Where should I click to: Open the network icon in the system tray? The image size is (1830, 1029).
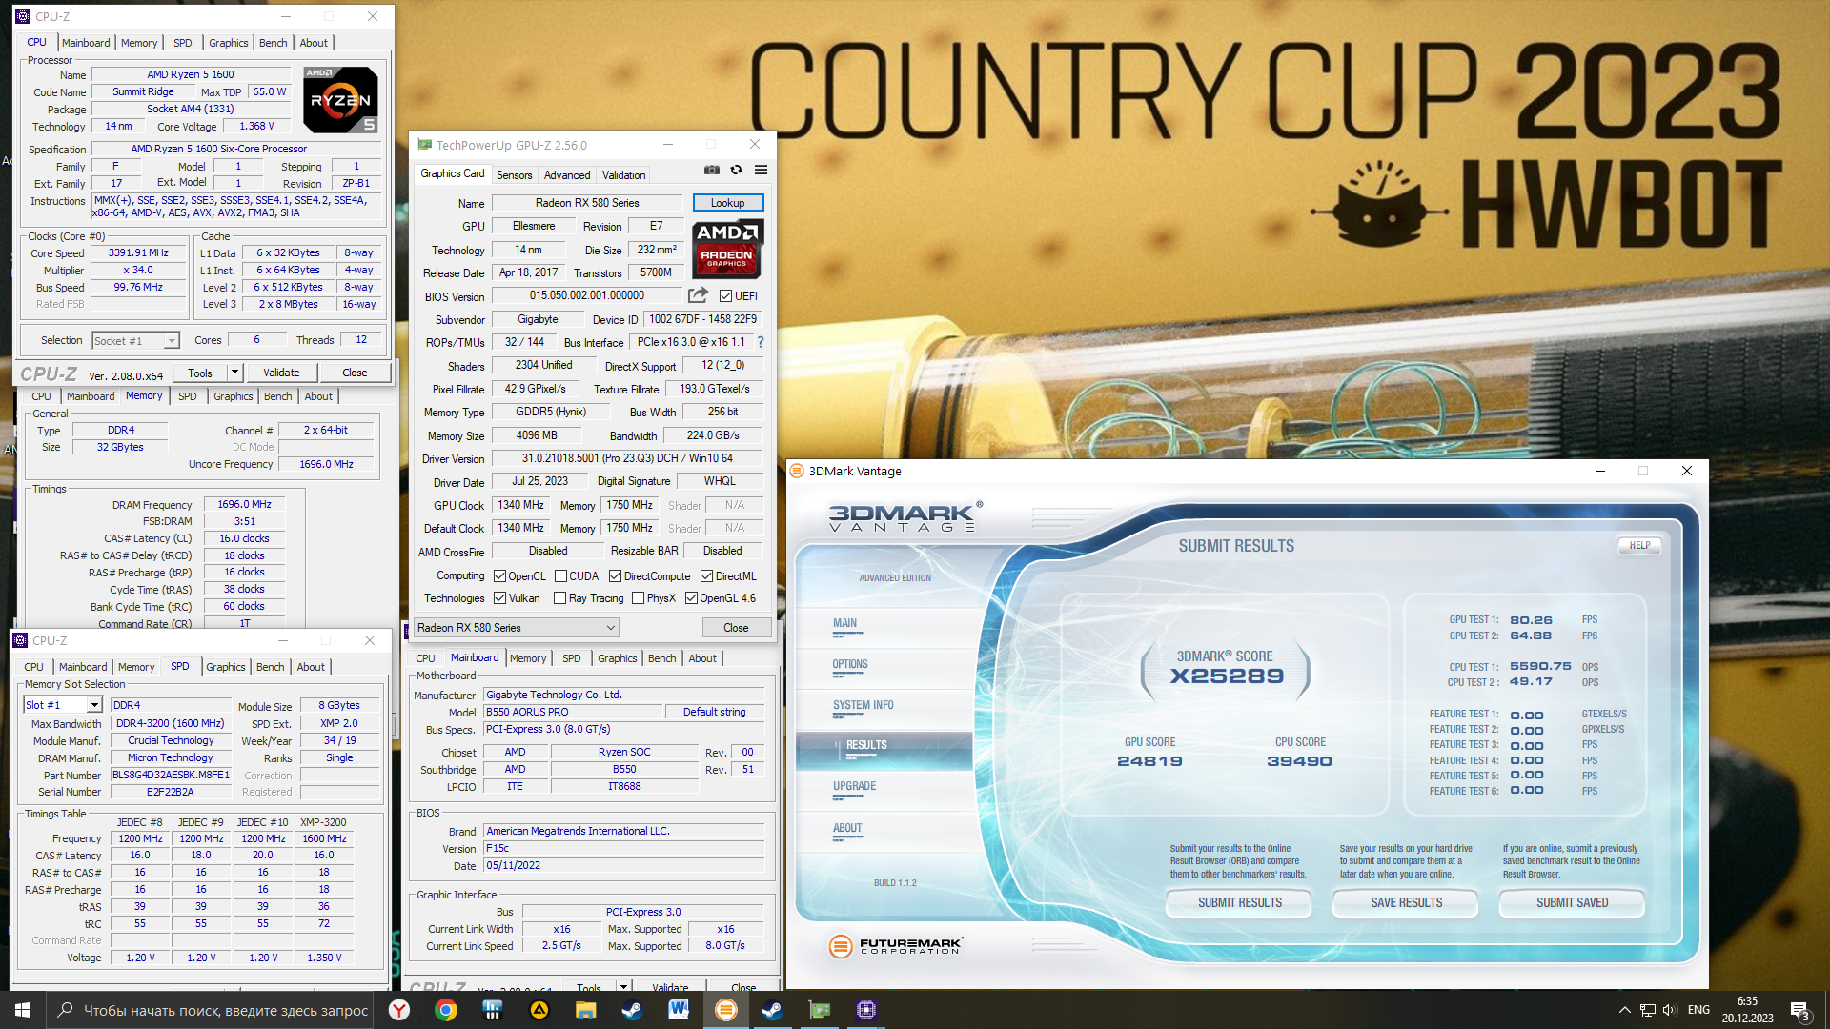coord(1647,1010)
